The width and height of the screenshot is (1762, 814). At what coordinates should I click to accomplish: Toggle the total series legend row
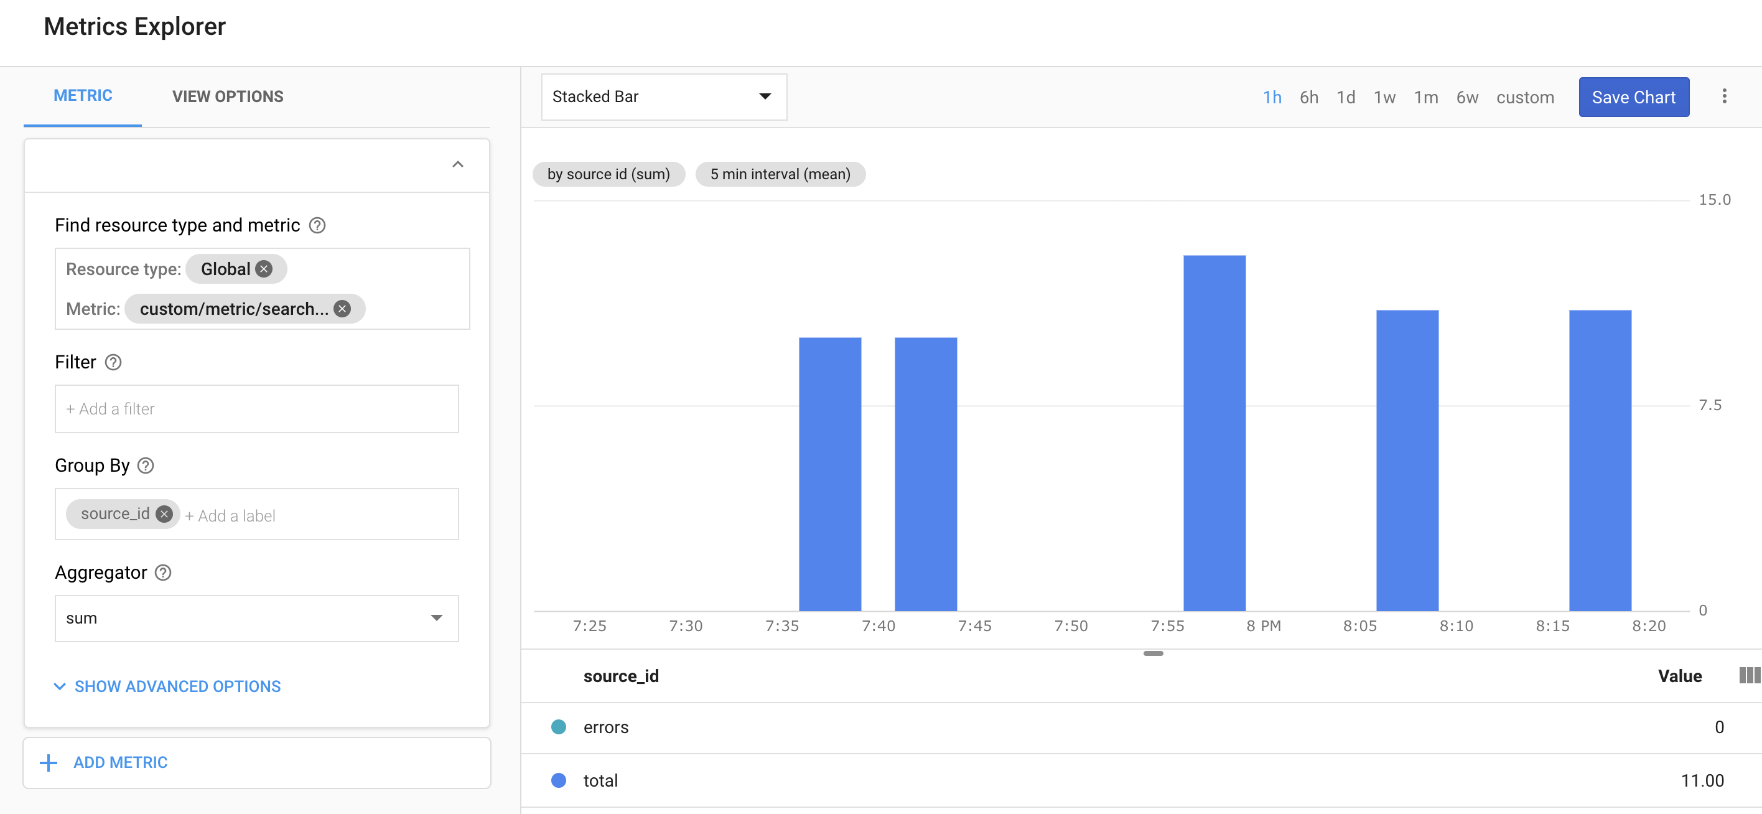600,780
